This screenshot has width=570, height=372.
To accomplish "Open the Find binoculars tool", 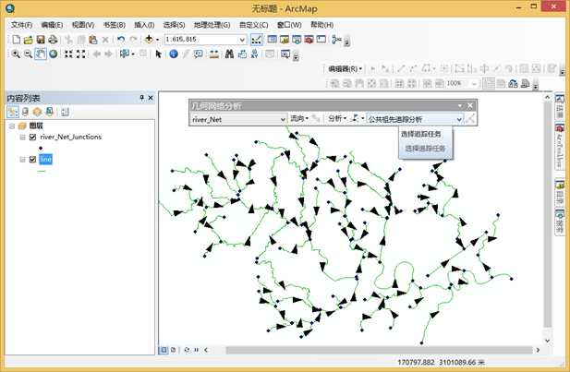I will 229,54.
